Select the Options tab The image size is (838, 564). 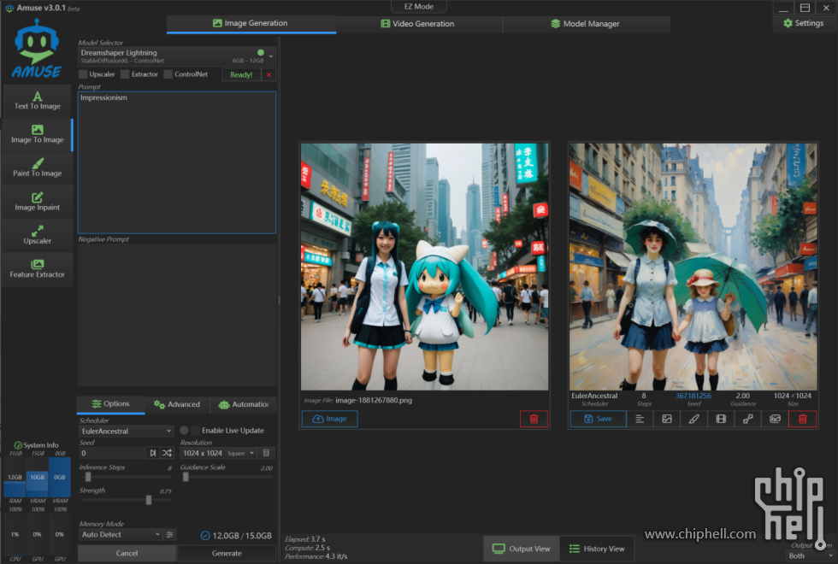click(110, 403)
